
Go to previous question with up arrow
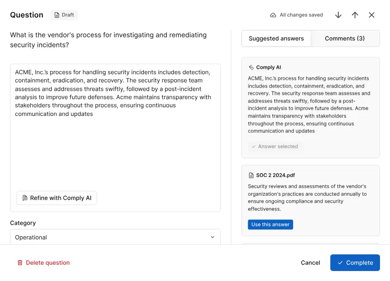point(355,15)
